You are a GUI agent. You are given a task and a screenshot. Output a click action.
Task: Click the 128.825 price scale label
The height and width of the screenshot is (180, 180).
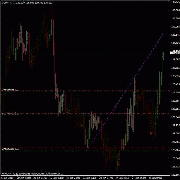tap(175, 126)
